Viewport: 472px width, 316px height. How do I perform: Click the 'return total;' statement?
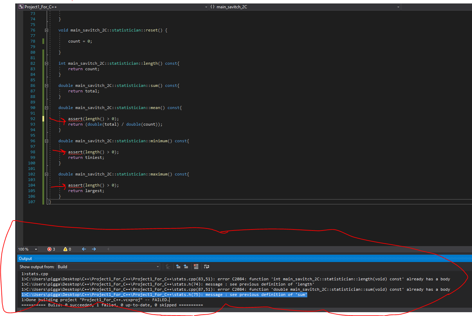click(x=84, y=91)
